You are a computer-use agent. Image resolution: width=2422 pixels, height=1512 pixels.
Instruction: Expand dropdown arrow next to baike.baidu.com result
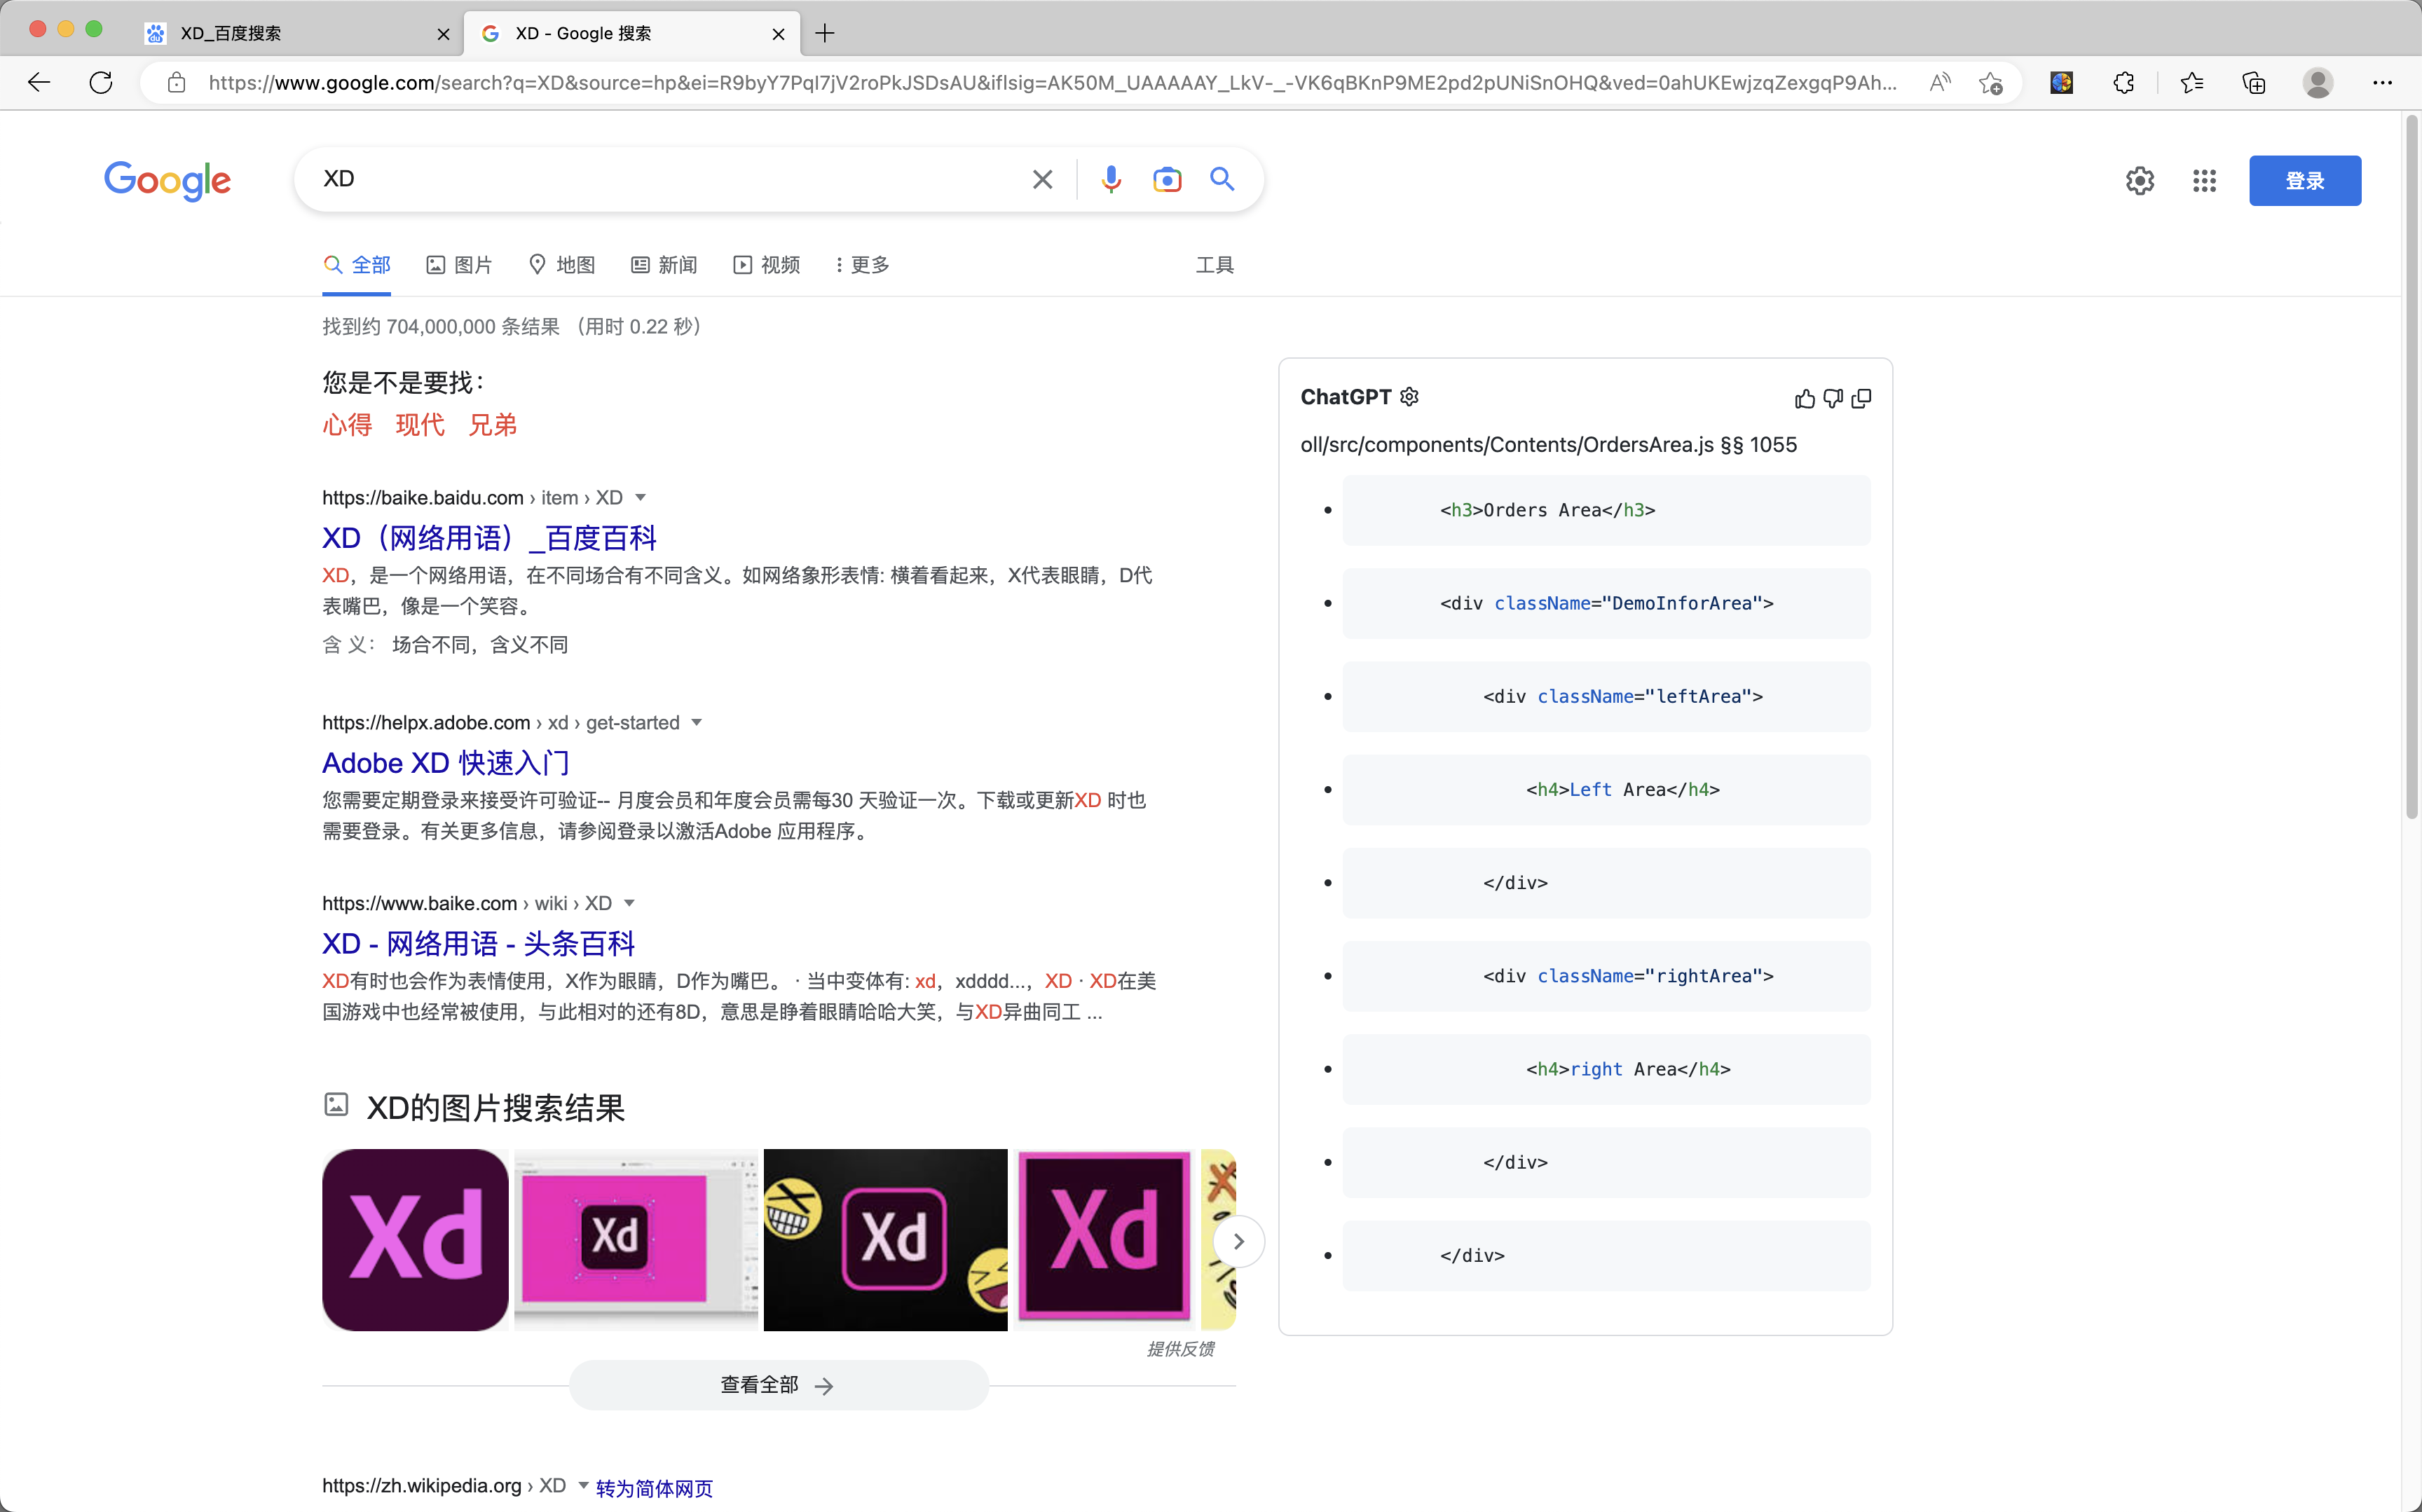pos(641,497)
